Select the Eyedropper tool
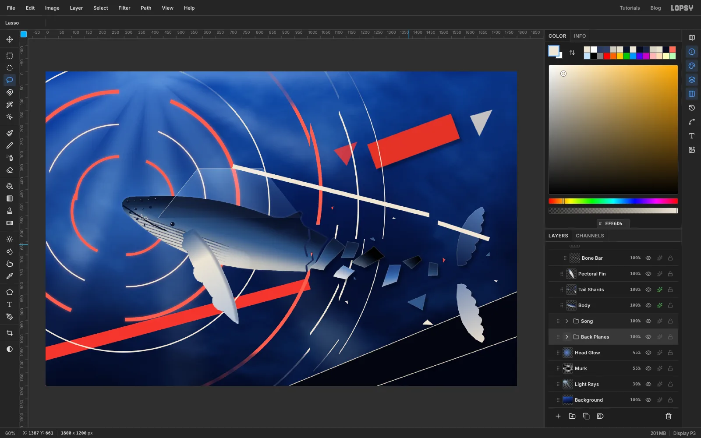Image resolution: width=701 pixels, height=438 pixels. (10, 276)
